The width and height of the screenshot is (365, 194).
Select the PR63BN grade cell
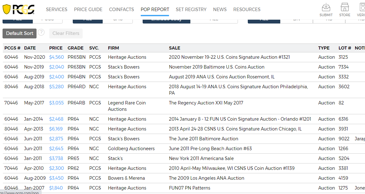77,67
